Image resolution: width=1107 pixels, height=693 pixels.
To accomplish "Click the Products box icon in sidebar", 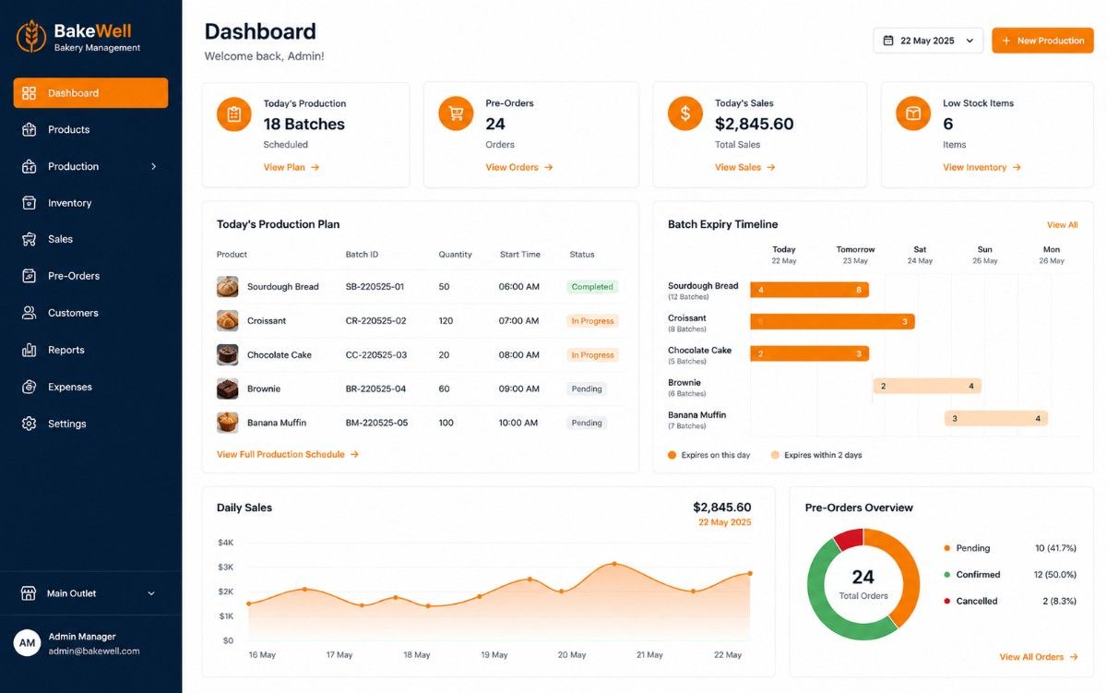I will click(x=29, y=130).
